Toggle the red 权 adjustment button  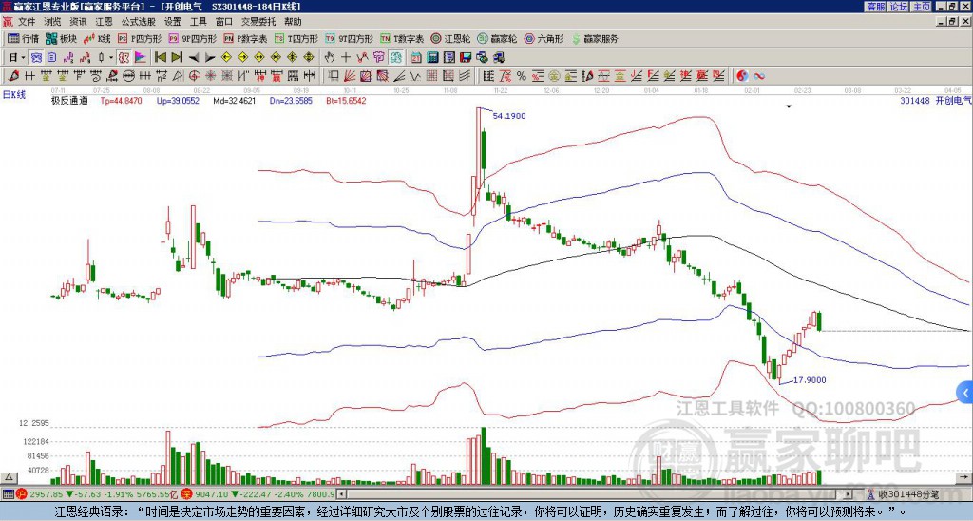124,58
